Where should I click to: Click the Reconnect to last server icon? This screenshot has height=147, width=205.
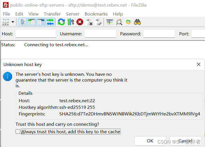pos(98,22)
